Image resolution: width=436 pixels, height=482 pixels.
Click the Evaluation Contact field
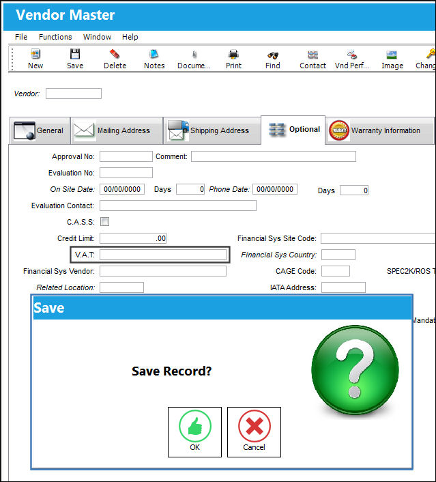(x=178, y=205)
